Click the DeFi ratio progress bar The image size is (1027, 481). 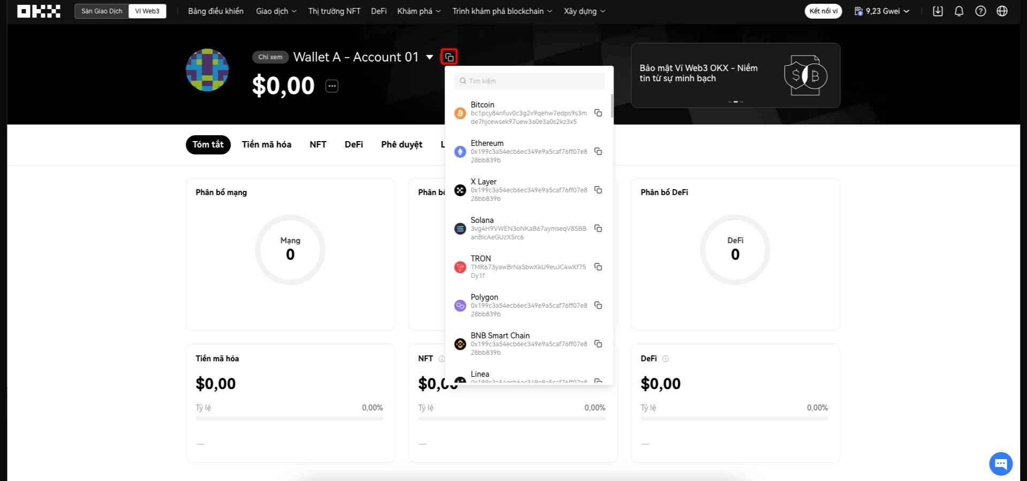[x=734, y=419]
